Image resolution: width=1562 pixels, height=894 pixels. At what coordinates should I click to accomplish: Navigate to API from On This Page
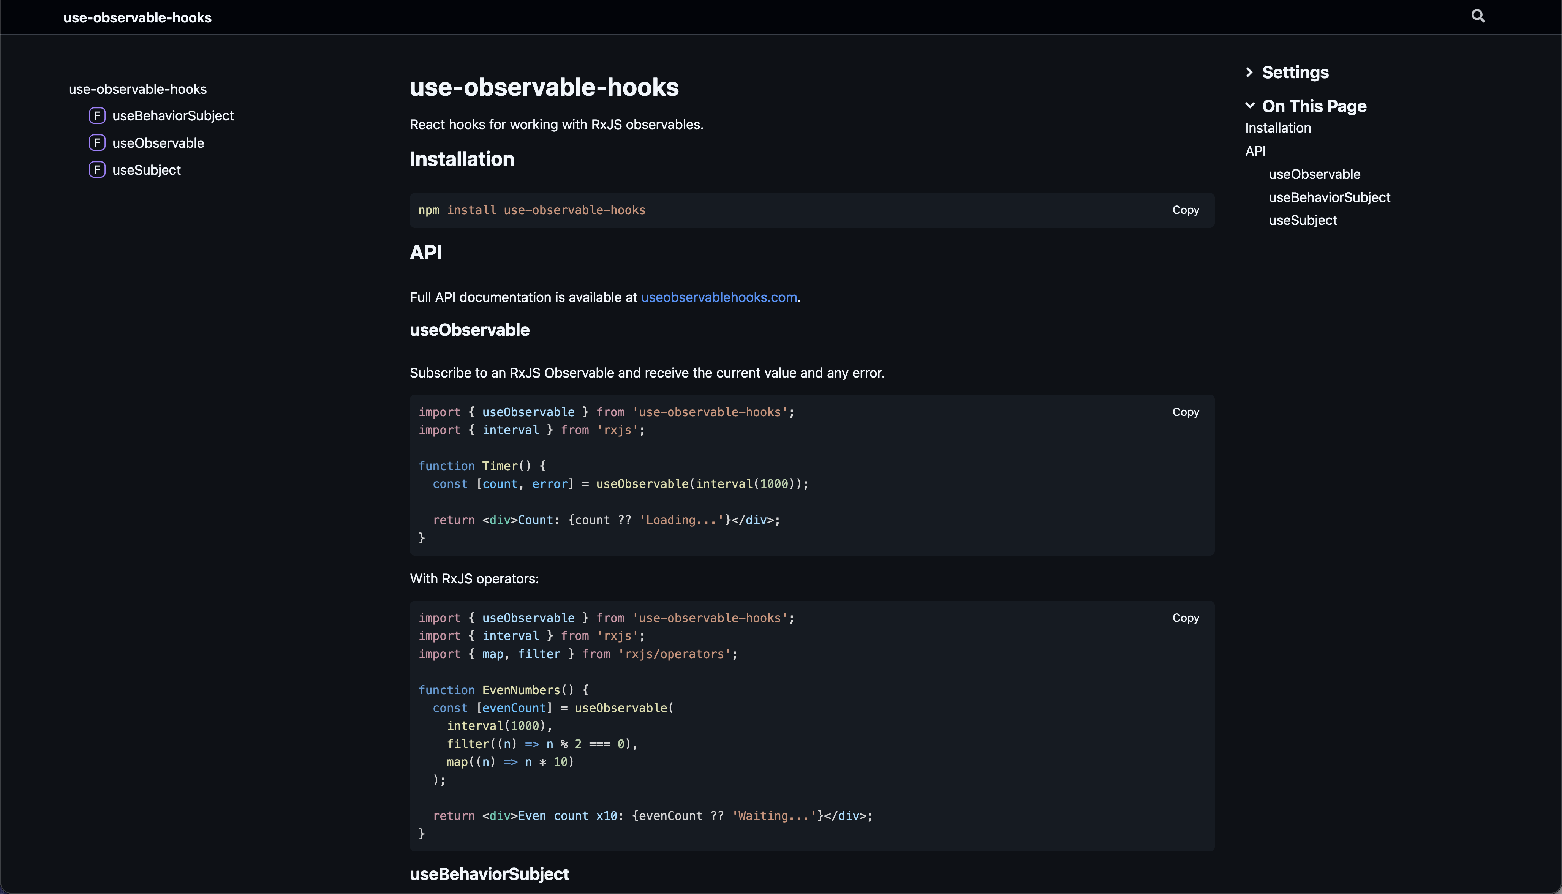1255,150
